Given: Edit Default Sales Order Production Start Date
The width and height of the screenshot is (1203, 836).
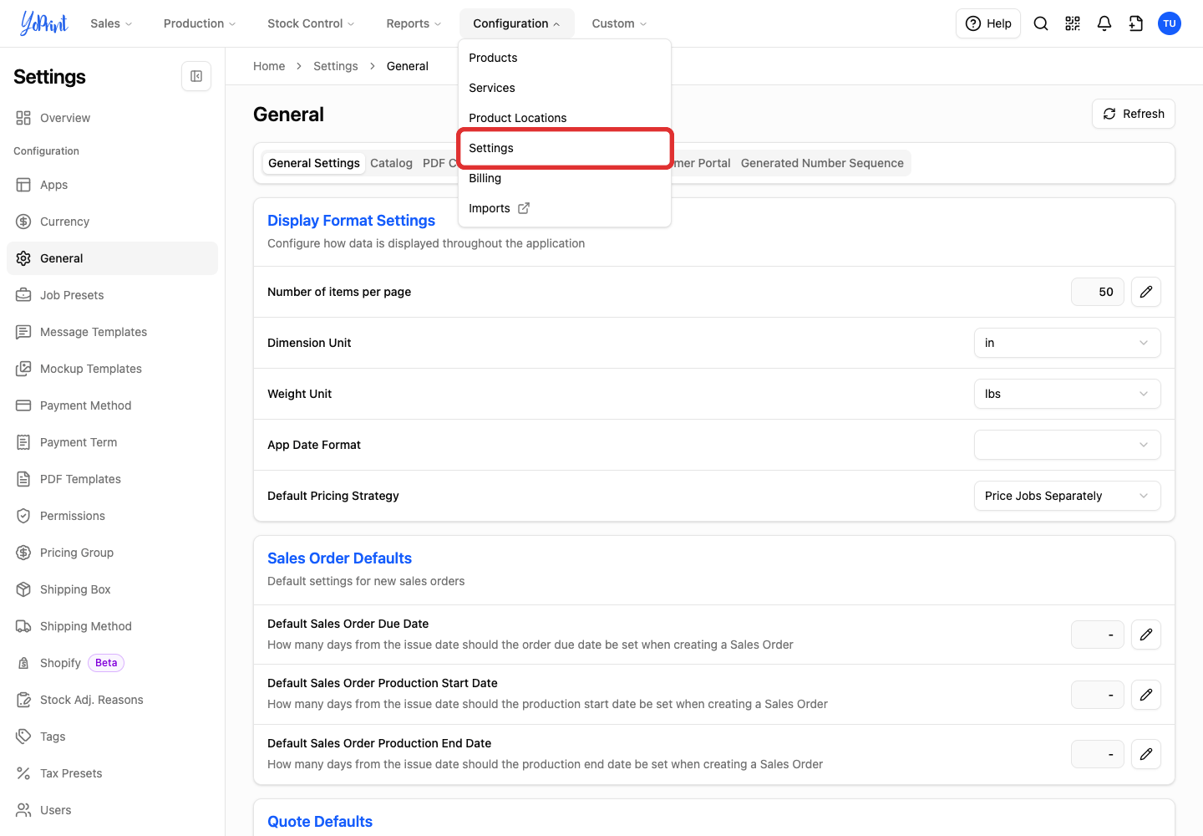Looking at the screenshot, I should tap(1146, 695).
